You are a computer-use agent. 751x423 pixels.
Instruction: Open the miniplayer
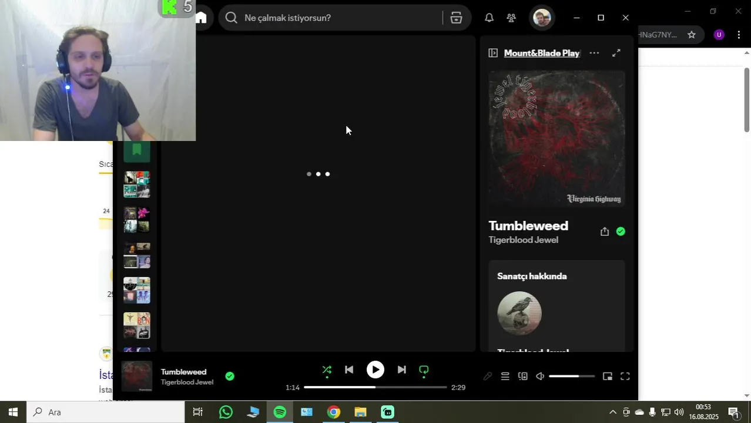point(608,377)
